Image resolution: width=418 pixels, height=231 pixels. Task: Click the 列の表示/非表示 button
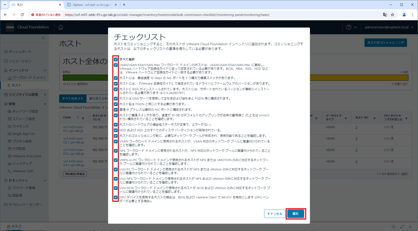click(x=75, y=174)
